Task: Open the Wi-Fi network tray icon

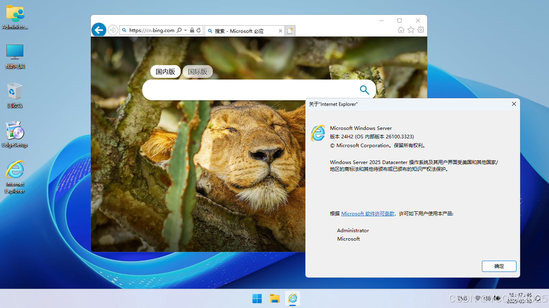Action: coord(478,298)
